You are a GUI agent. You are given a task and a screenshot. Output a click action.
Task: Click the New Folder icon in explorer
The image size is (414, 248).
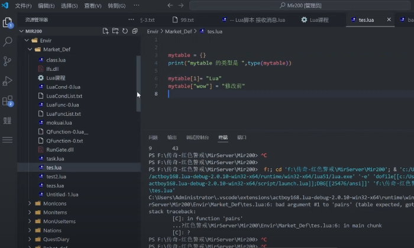(x=115, y=31)
